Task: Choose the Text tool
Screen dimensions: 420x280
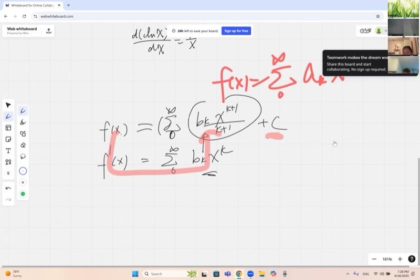Action: coord(8,151)
